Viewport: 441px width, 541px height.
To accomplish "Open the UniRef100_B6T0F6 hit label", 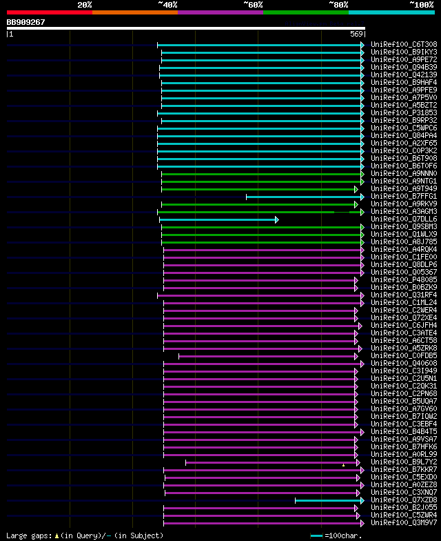I will tap(404, 166).
